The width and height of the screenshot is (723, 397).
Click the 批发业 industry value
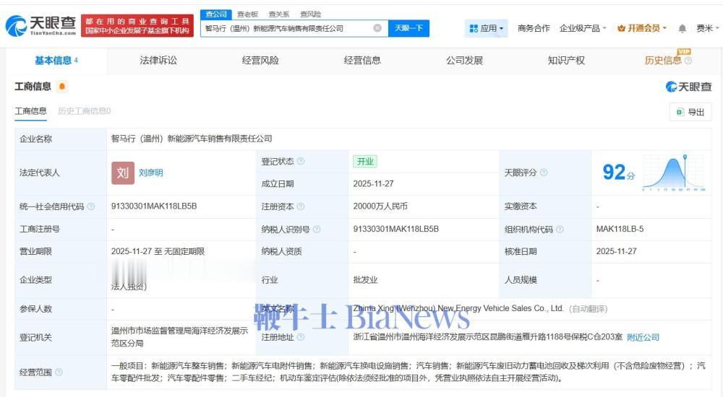365,280
